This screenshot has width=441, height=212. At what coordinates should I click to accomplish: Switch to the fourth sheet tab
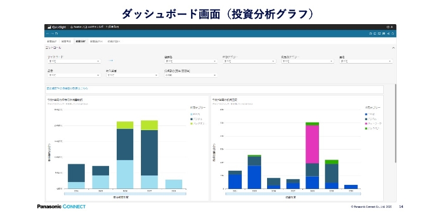click(x=96, y=41)
